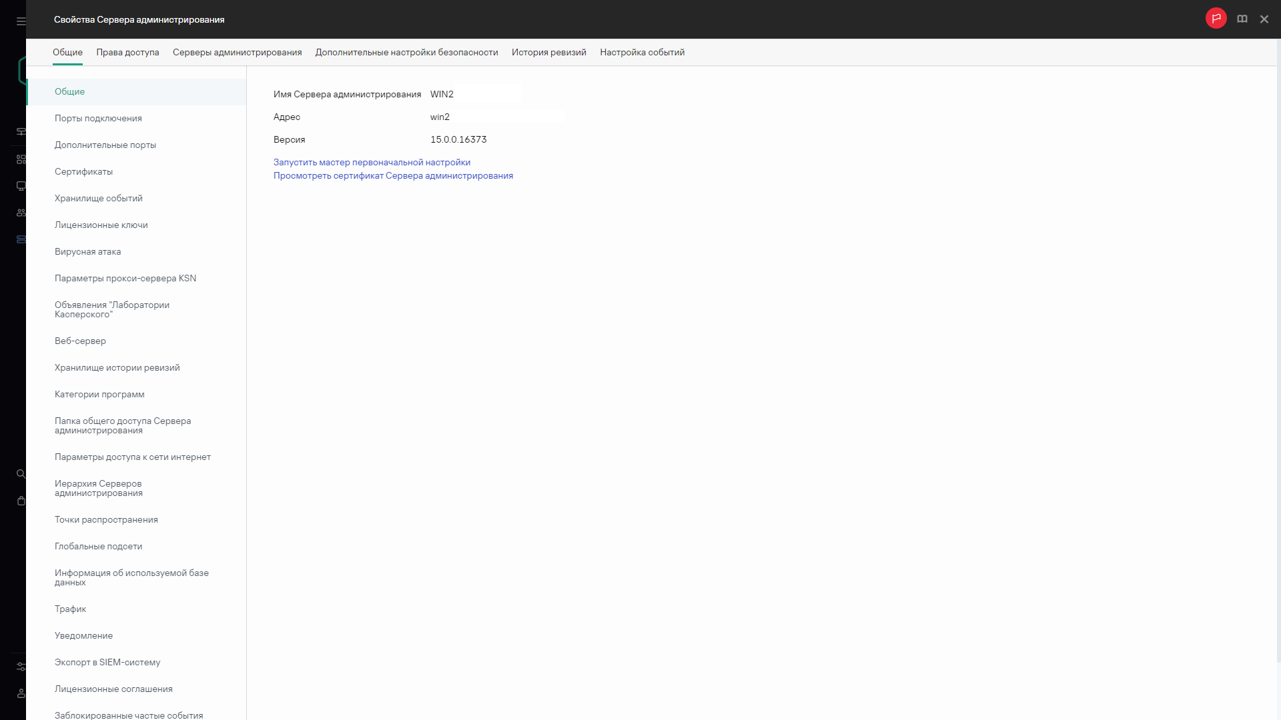Launch the first-time setup wizard link
The height and width of the screenshot is (720, 1281).
372,162
